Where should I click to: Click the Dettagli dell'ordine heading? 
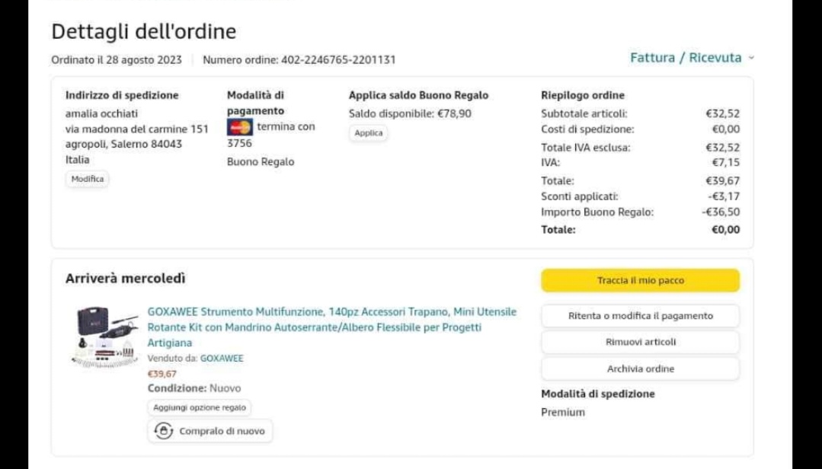point(144,32)
